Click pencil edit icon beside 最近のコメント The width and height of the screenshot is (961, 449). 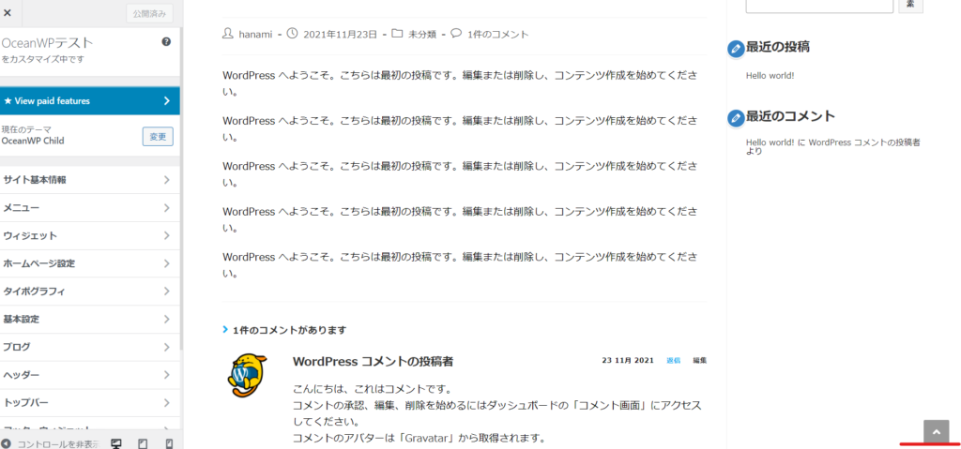[x=736, y=118]
